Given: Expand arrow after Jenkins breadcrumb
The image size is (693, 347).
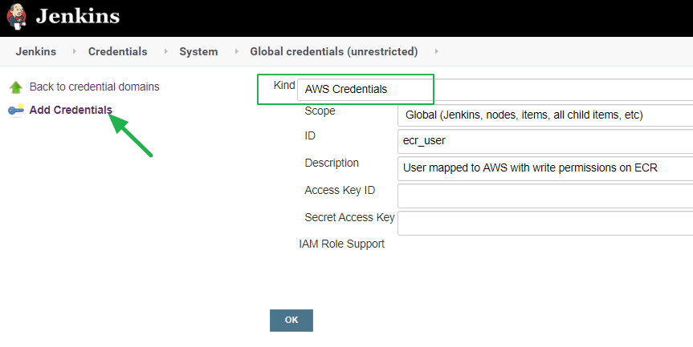Looking at the screenshot, I should (74, 51).
